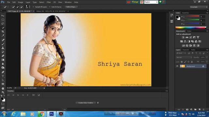The height and width of the screenshot is (117, 209).
Task: Select the Rectangle shape tool
Action: click(3, 84)
